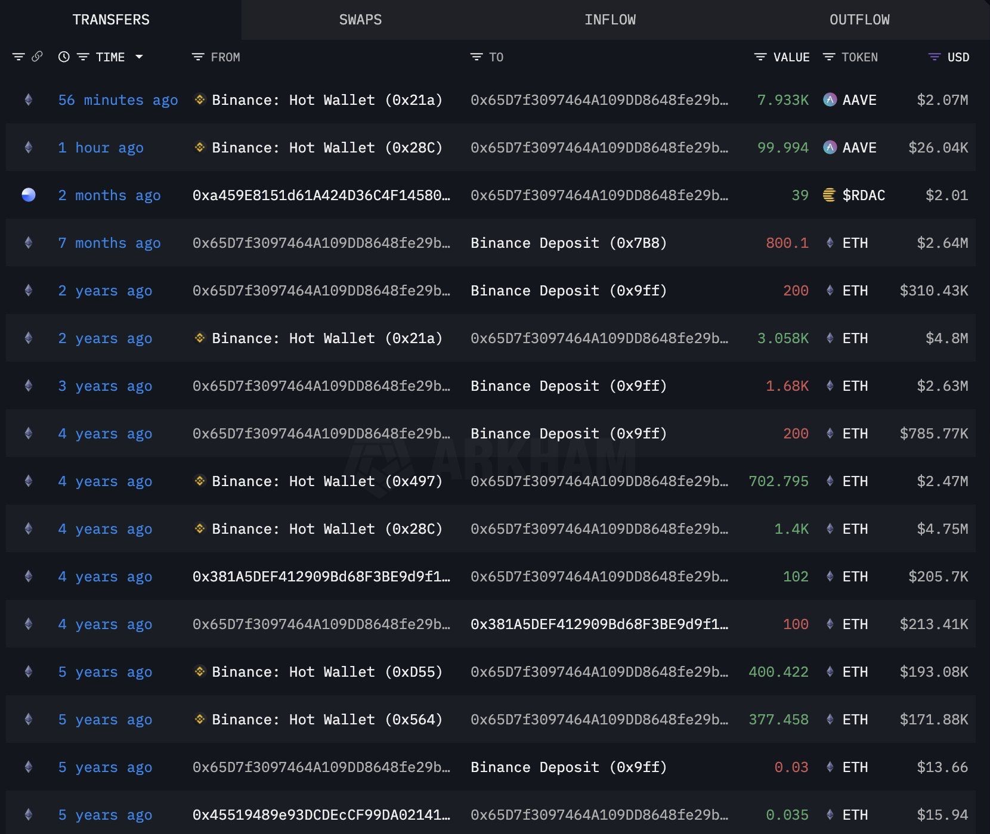Viewport: 990px width, 834px height.
Task: Click the Base chain icon in $RDAC row
Action: pos(29,195)
